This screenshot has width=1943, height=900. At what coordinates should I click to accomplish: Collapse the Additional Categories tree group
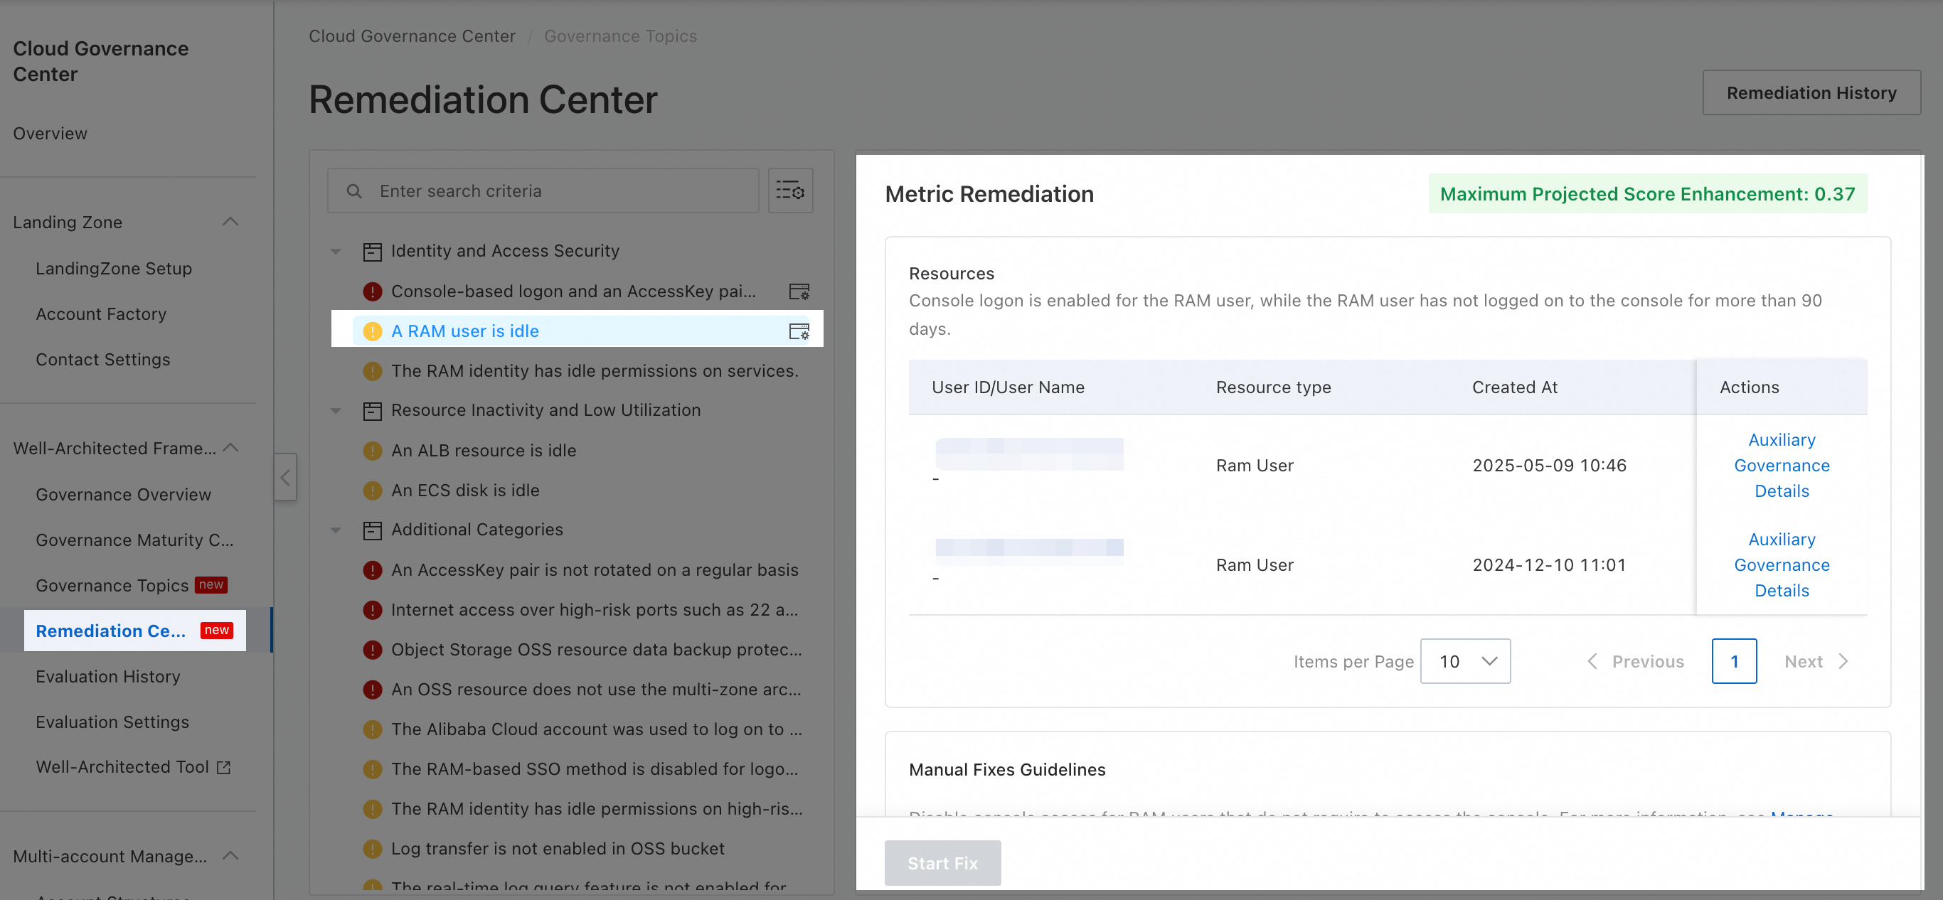[x=336, y=530]
